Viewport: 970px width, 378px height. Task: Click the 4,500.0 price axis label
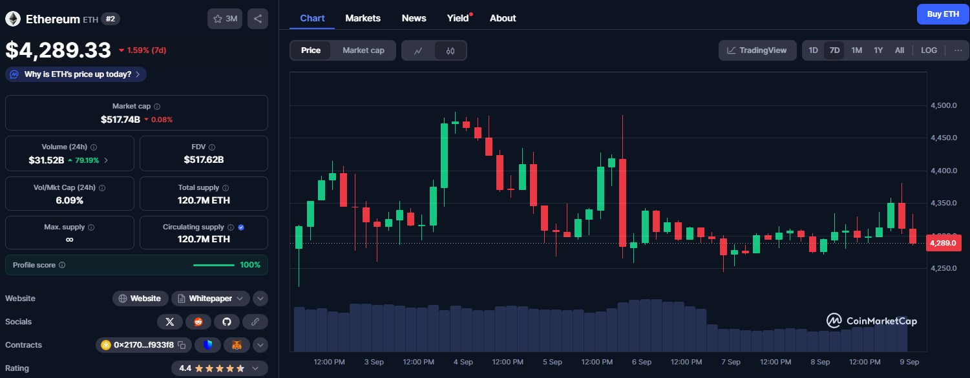click(944, 105)
